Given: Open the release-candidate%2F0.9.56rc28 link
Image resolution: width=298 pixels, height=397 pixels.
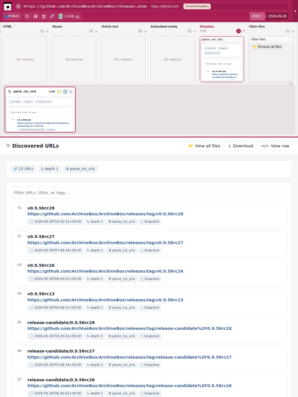Looking at the screenshot, I should click(x=130, y=328).
